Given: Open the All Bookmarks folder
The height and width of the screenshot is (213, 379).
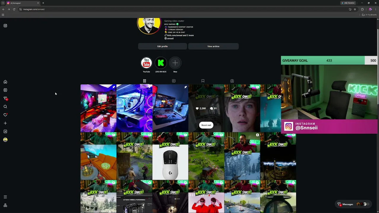Looking at the screenshot, I should 369,15.
